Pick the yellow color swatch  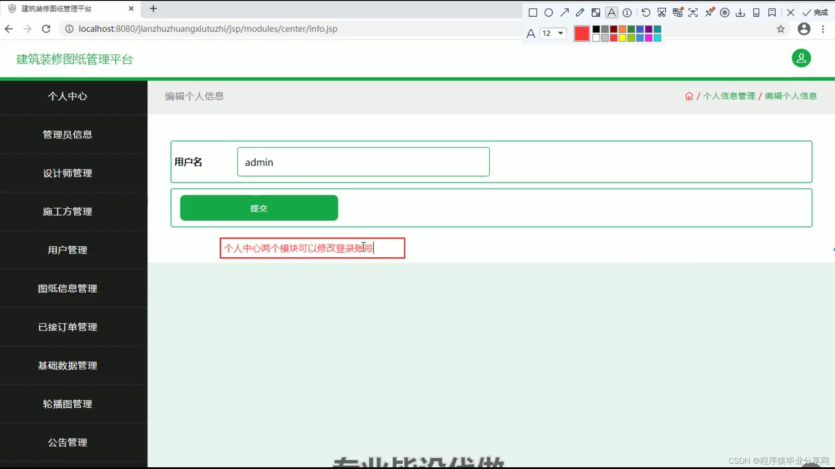click(x=622, y=38)
